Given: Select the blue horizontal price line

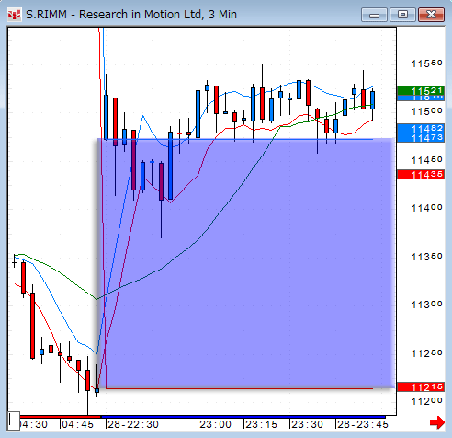Looking at the screenshot, I should [x=202, y=98].
